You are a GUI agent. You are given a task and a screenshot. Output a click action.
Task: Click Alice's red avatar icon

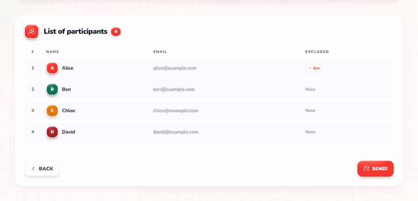click(52, 68)
